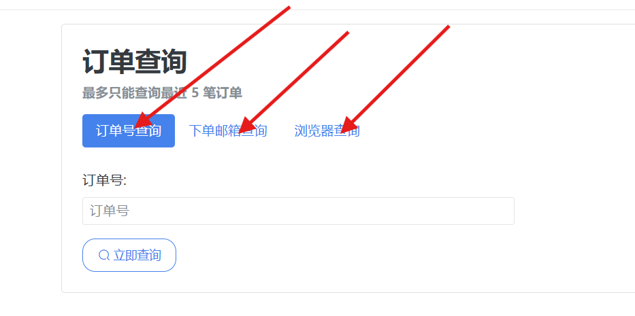
Task: Click the tail of the middle red arrow
Action: pos(346,33)
